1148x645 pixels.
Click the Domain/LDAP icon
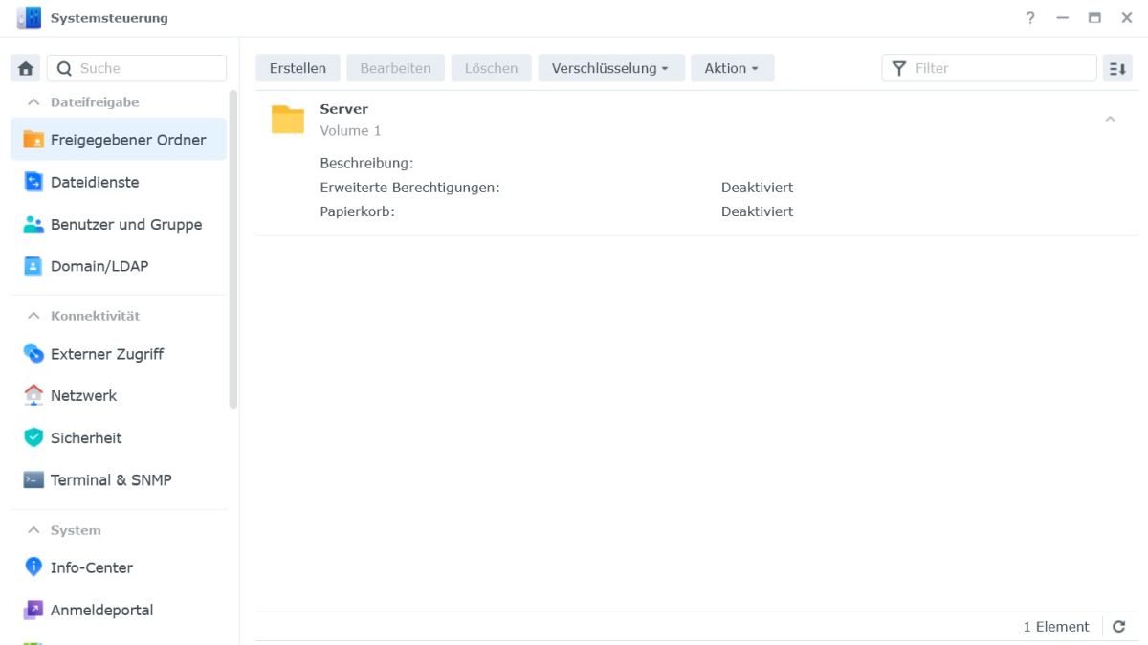pyautogui.click(x=33, y=266)
